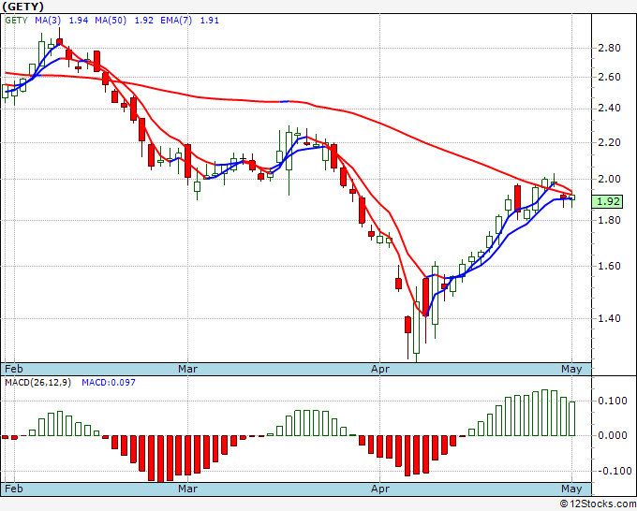Screen dimensions: 637x511
Task: Click the 2.40 price axis label
Action: point(610,108)
